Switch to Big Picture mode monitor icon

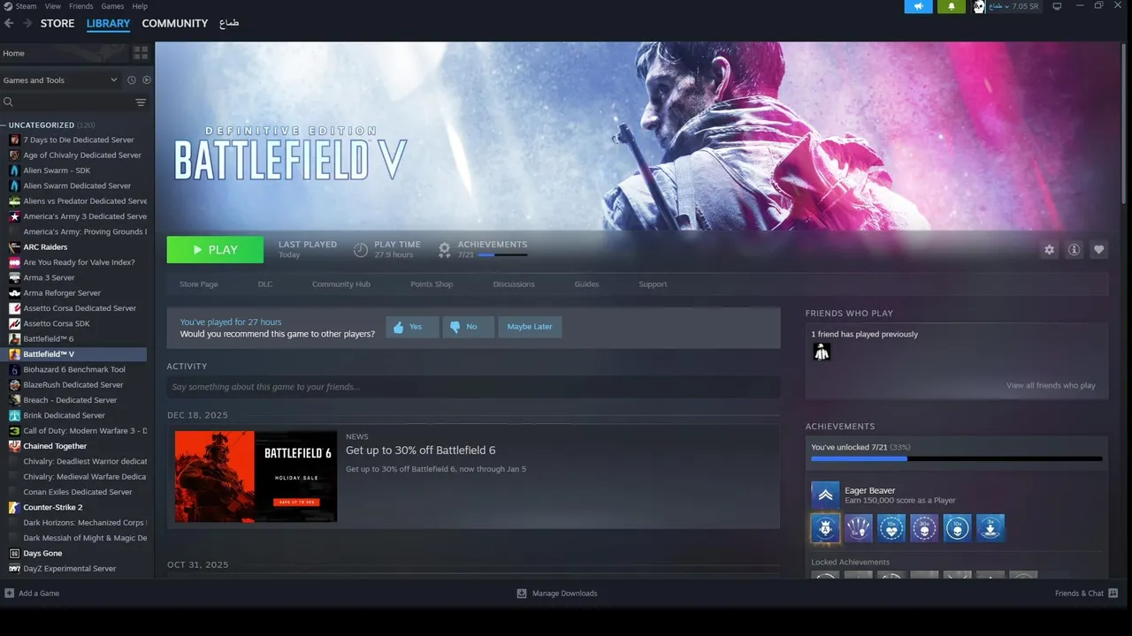(1057, 6)
